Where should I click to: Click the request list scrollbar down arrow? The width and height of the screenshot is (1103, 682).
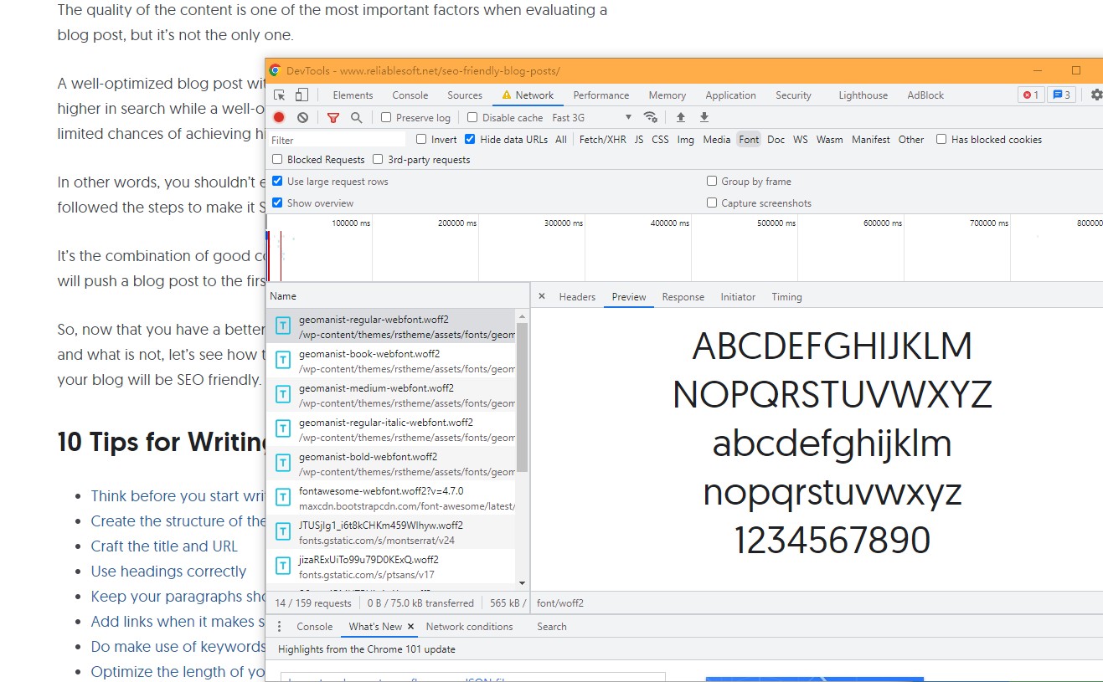523,582
